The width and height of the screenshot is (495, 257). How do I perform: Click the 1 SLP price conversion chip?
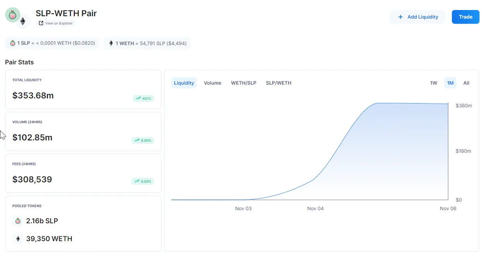pyautogui.click(x=52, y=43)
